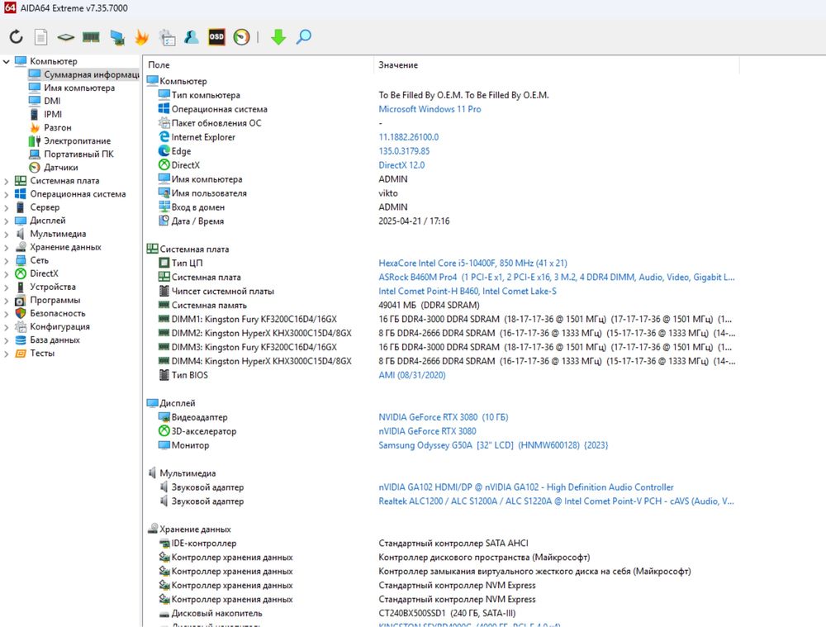Expand the Сеть tree node
This screenshot has height=627, width=826.
point(7,260)
